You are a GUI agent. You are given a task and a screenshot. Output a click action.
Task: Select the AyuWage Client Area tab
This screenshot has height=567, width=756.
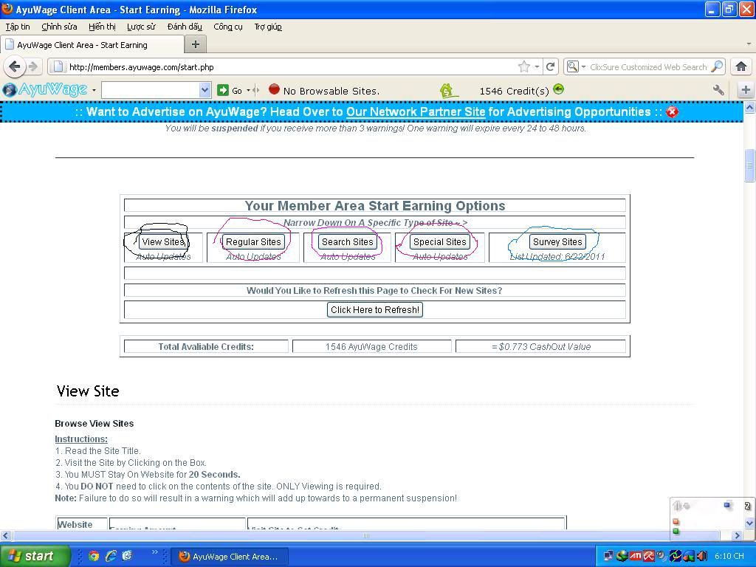click(92, 45)
